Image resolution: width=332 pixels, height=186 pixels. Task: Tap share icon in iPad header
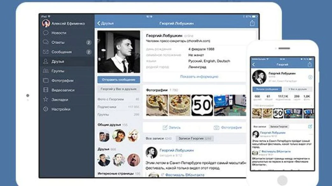pos(252,23)
